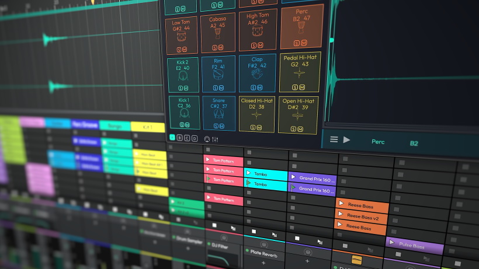
Task: Trigger the Rim F2 pad icon
Action: pyautogui.click(x=218, y=75)
